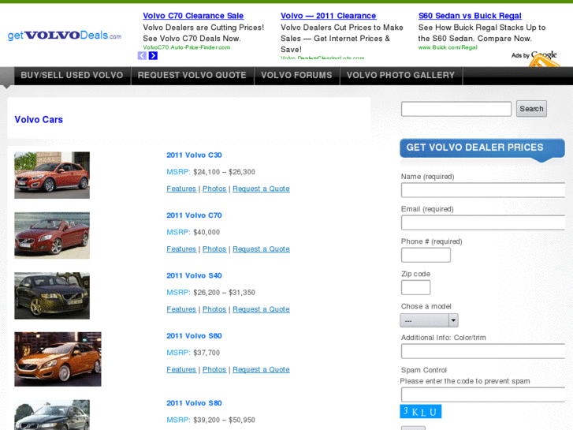This screenshot has width=573, height=430.
Task: Open the 2011 Volvo C70 title
Action: 194,215
